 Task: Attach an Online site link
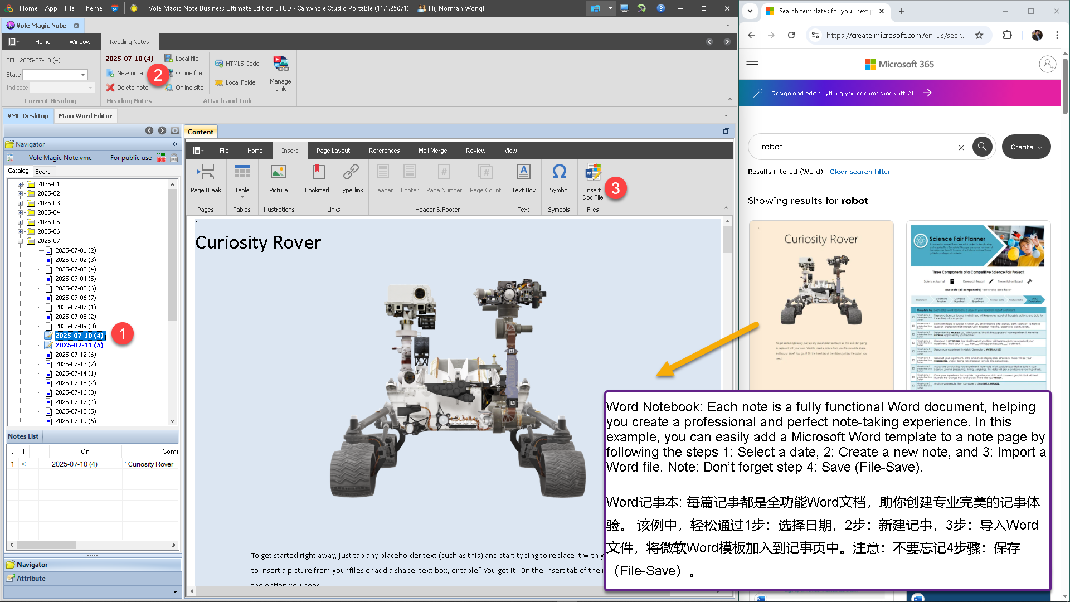click(184, 88)
